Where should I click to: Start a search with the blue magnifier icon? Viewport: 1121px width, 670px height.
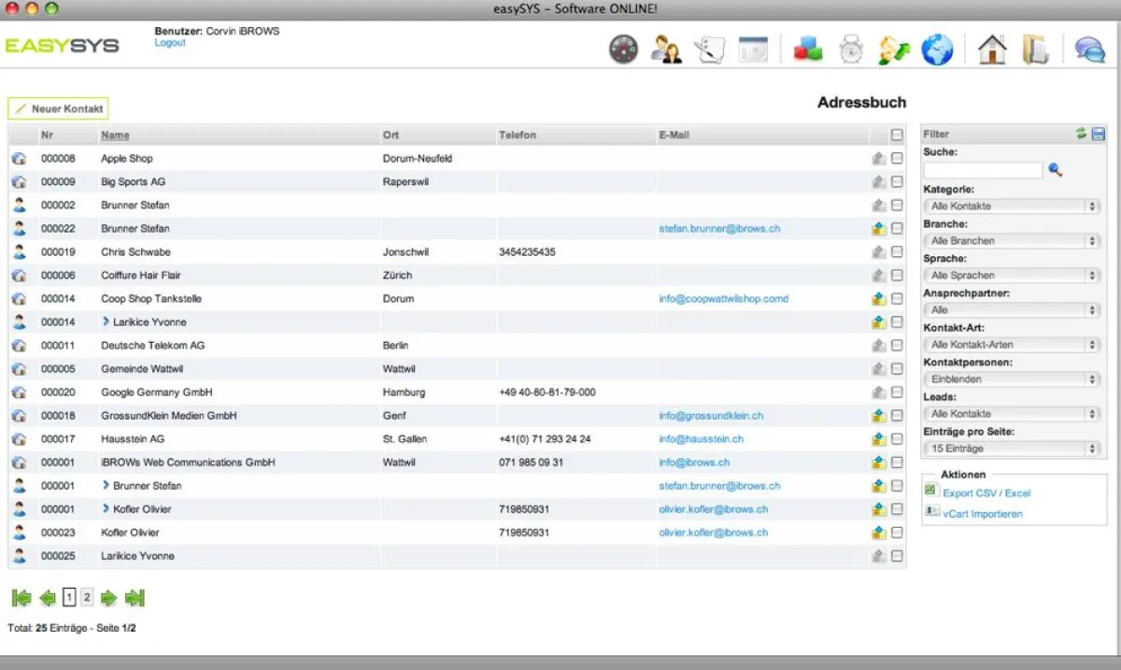click(x=1057, y=170)
